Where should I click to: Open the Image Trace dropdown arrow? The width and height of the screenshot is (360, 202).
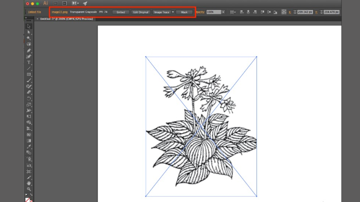pos(172,12)
